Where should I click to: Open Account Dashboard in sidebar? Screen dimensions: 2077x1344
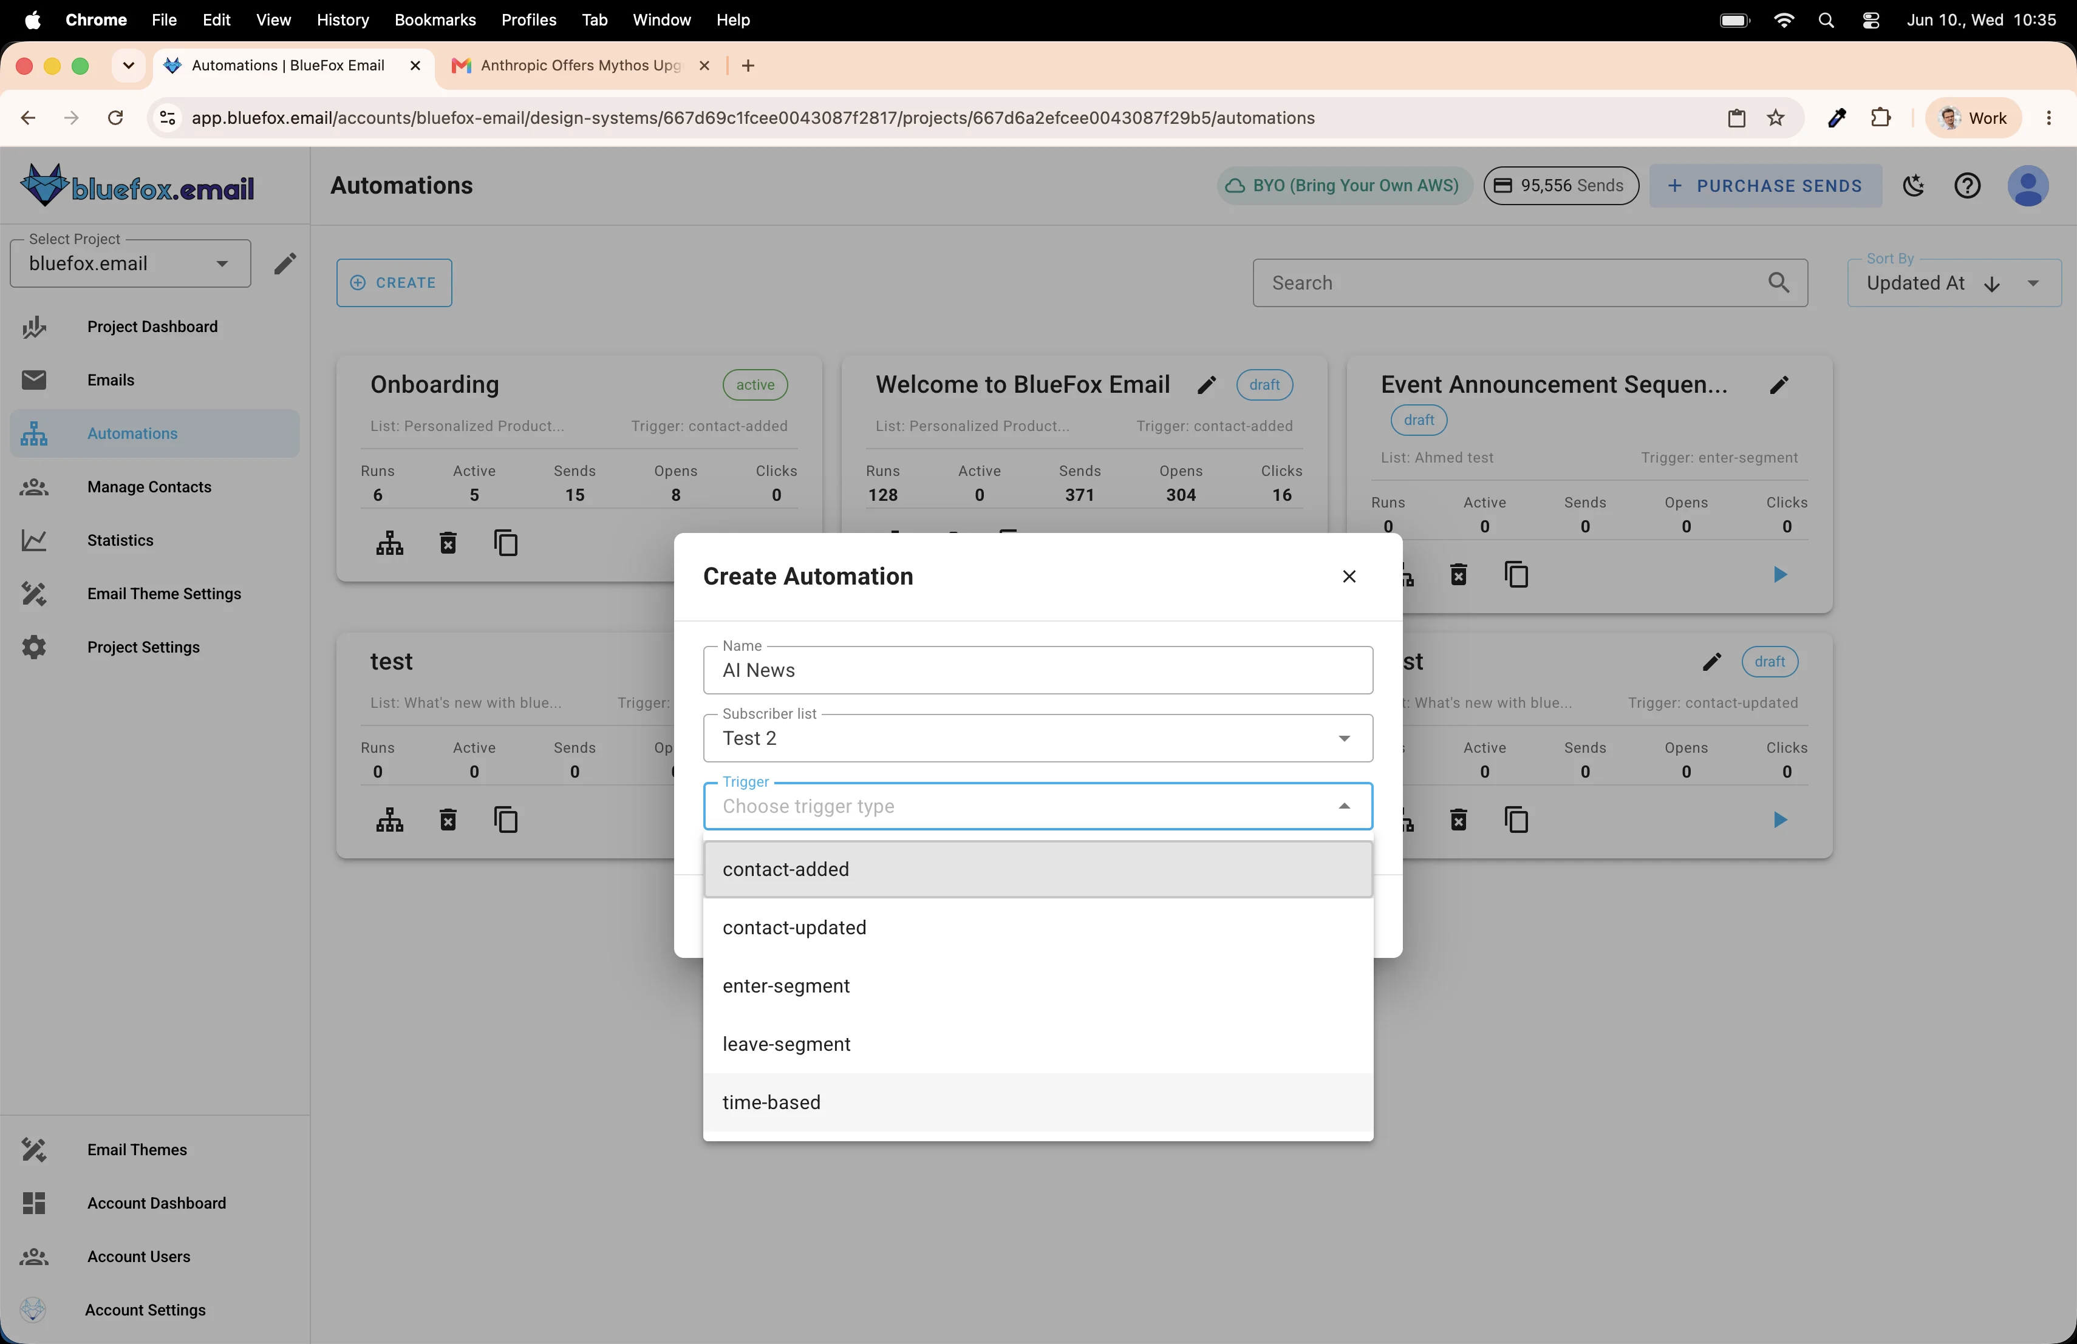(154, 1203)
